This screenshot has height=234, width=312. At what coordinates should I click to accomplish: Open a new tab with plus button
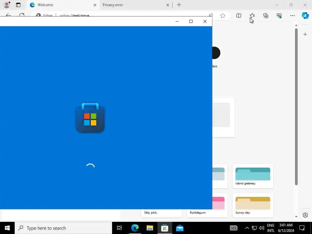pyautogui.click(x=179, y=5)
